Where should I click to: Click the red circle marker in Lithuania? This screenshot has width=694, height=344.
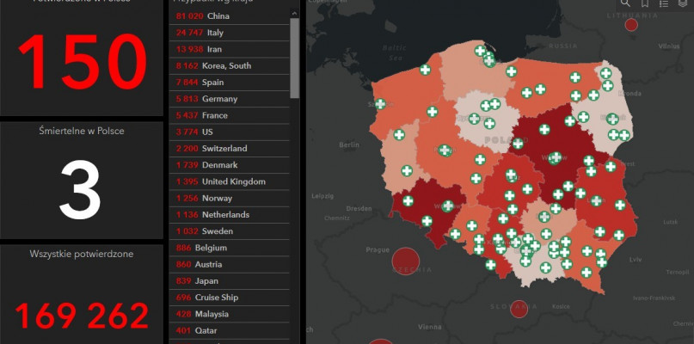click(x=630, y=25)
